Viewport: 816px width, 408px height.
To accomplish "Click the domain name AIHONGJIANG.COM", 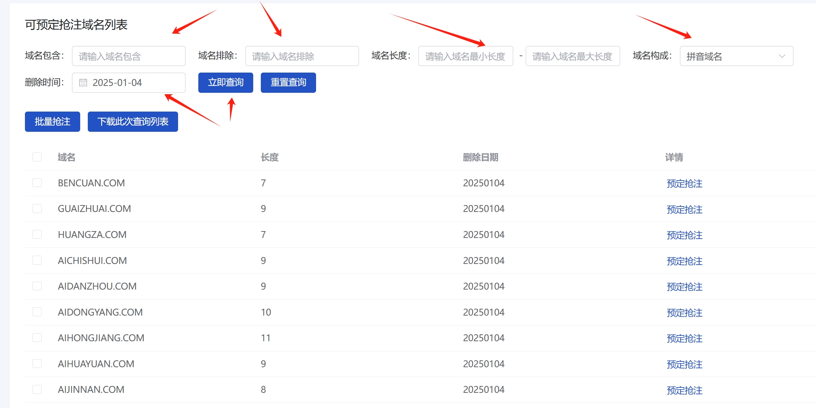I will [101, 338].
